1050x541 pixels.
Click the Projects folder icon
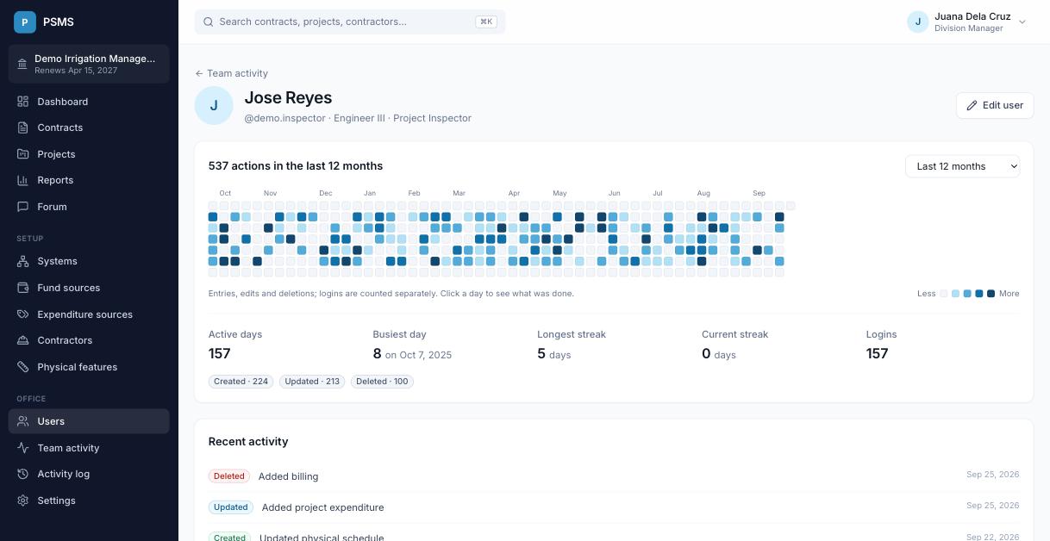click(22, 154)
